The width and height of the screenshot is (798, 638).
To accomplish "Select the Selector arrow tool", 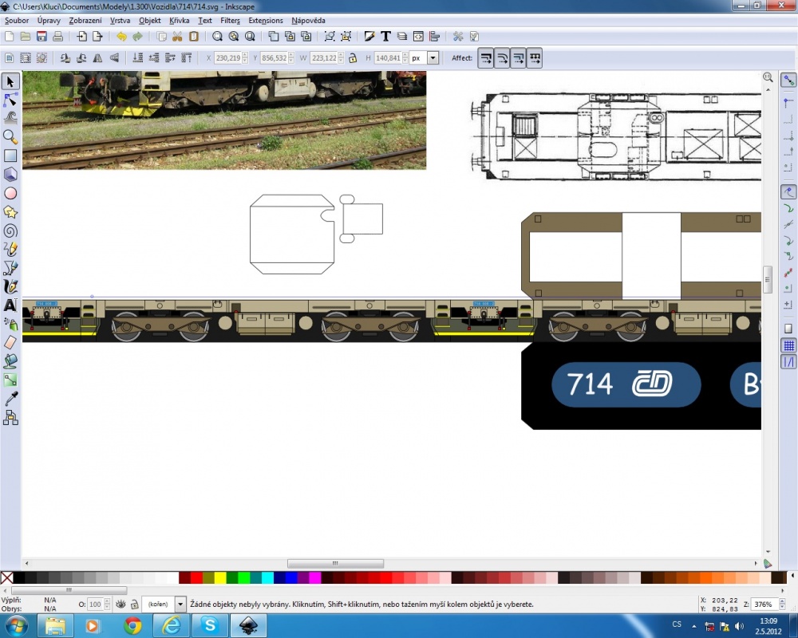I will 10,81.
